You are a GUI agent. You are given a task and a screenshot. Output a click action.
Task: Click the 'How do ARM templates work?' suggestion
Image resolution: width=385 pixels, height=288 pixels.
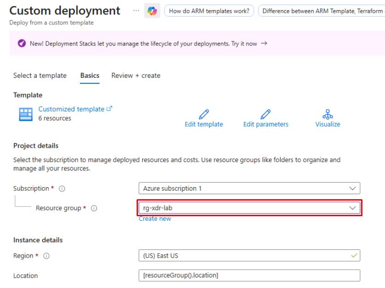pos(209,11)
